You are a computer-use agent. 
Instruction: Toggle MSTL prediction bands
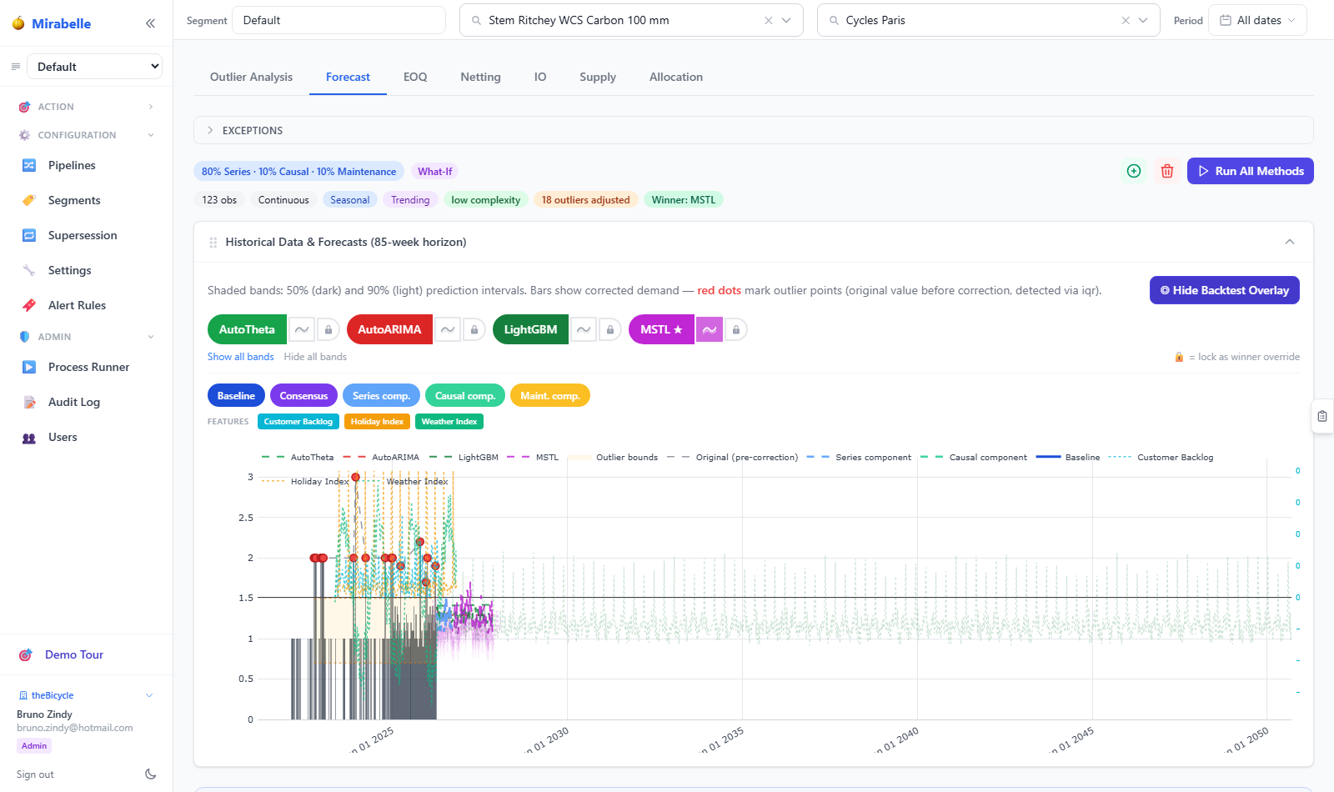tap(710, 329)
